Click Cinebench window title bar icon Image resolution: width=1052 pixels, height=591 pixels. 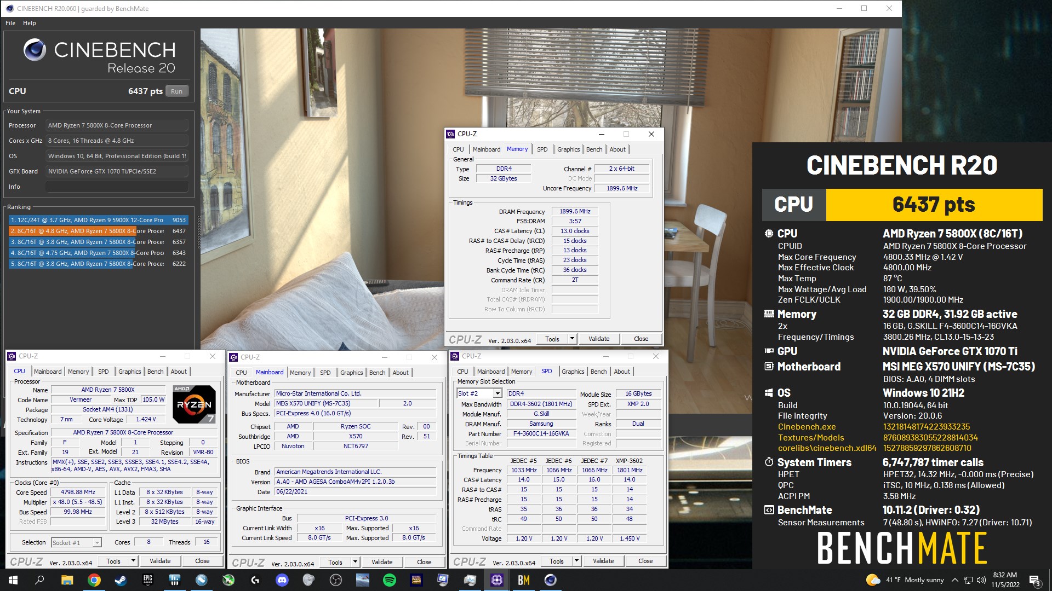9,8
